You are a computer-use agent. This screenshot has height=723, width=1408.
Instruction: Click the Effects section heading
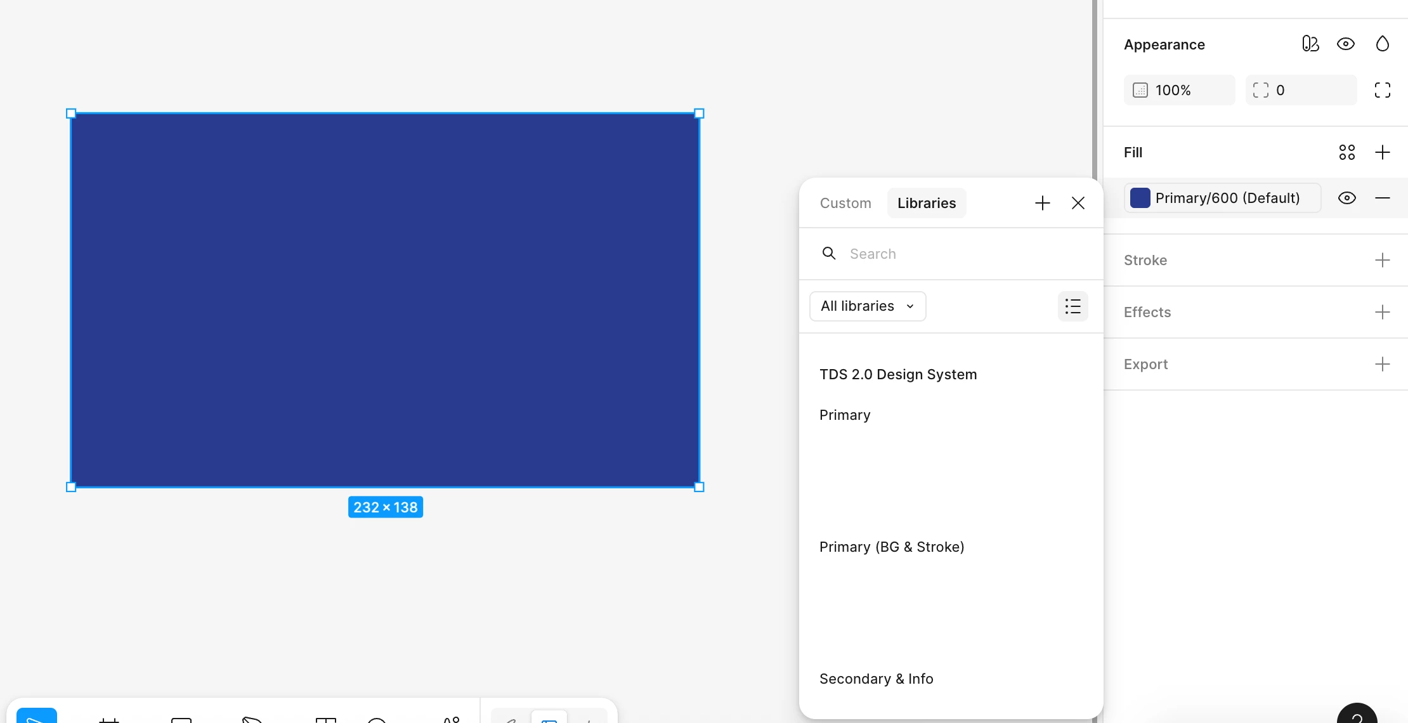(x=1147, y=312)
